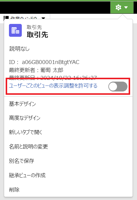
Task: Choose 別名で保存 menu item
Action: pyautogui.click(x=21, y=161)
